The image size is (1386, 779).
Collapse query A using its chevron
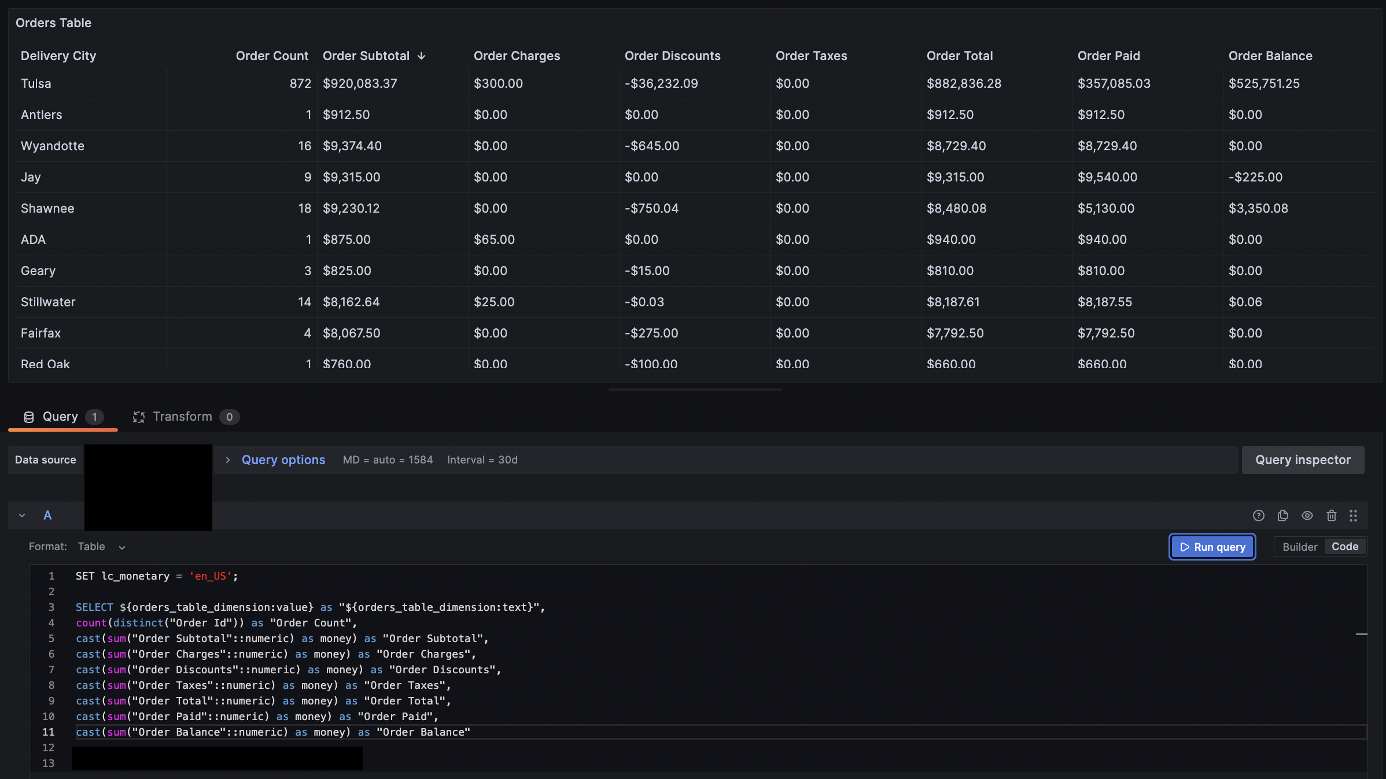click(x=22, y=515)
